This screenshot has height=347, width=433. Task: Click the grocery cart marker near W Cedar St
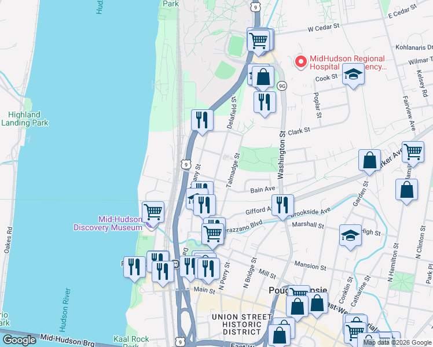259,42
